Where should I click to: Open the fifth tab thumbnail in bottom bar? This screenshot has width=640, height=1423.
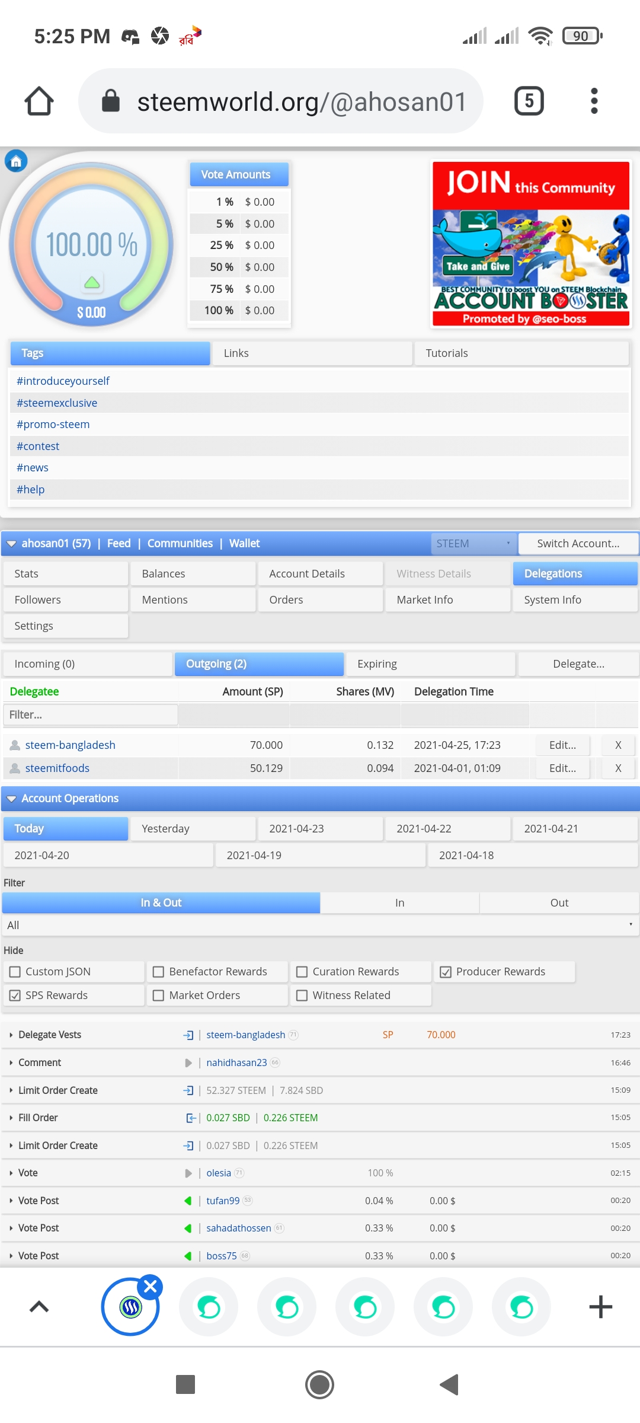pyautogui.click(x=443, y=1307)
